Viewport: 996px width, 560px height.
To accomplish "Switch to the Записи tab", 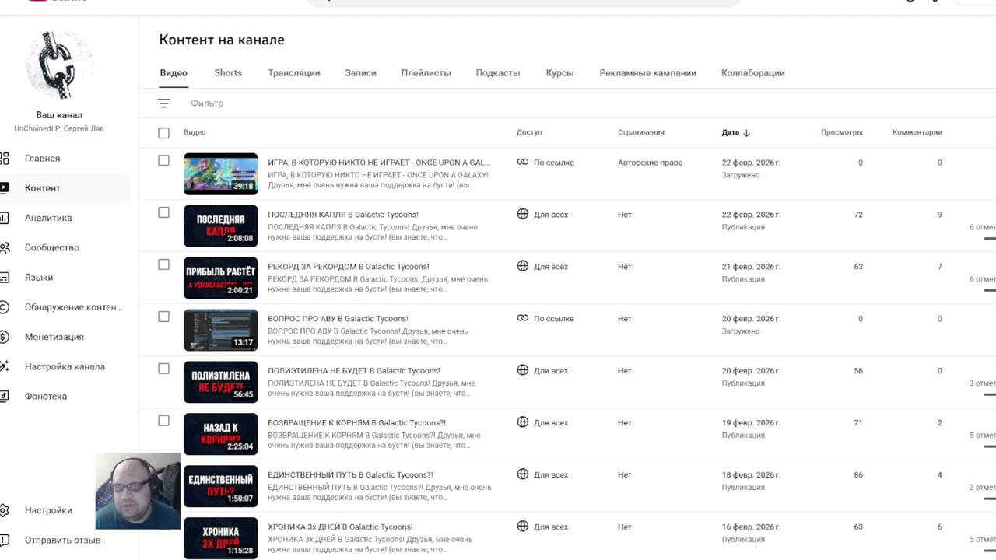I will pyautogui.click(x=360, y=73).
